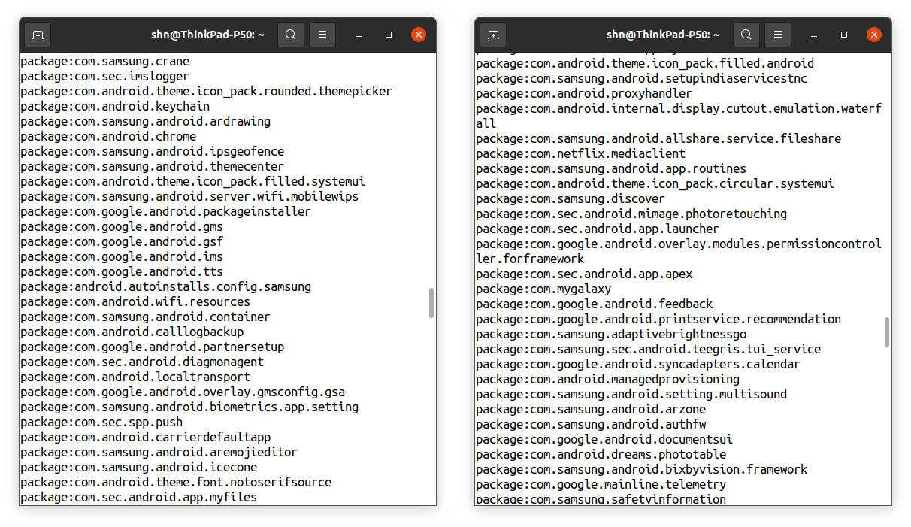The image size is (911, 527).
Task: Minimize the right terminal window
Action: pyautogui.click(x=815, y=35)
